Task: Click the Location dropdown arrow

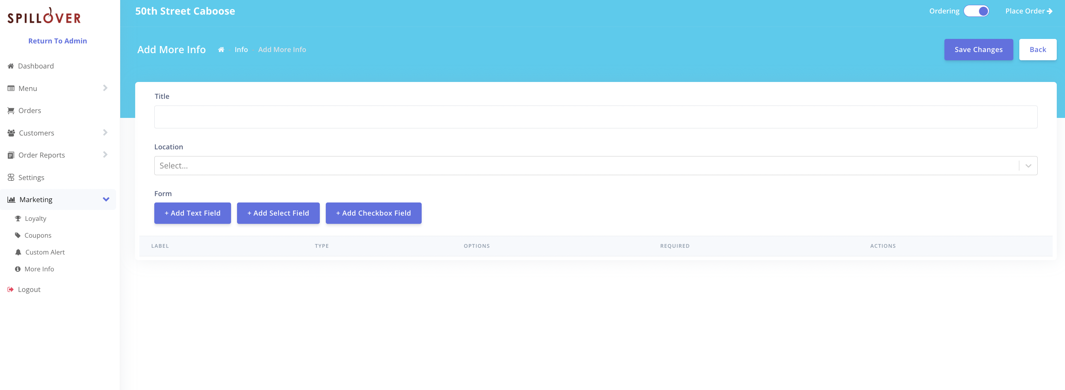Action: click(x=1029, y=166)
